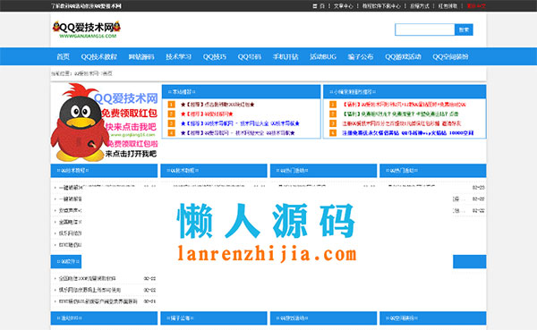Open item 1 点击领取红包 in 本站推荐
This screenshot has height=330, width=537.
[217, 105]
